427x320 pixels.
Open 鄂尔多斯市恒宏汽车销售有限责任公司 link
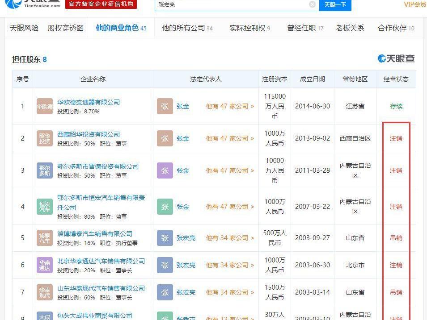101,203
